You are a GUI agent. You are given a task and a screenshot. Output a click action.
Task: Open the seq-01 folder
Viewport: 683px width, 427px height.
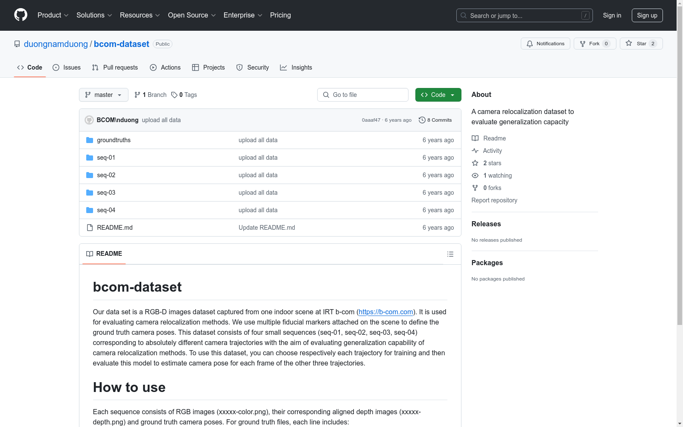pos(106,158)
